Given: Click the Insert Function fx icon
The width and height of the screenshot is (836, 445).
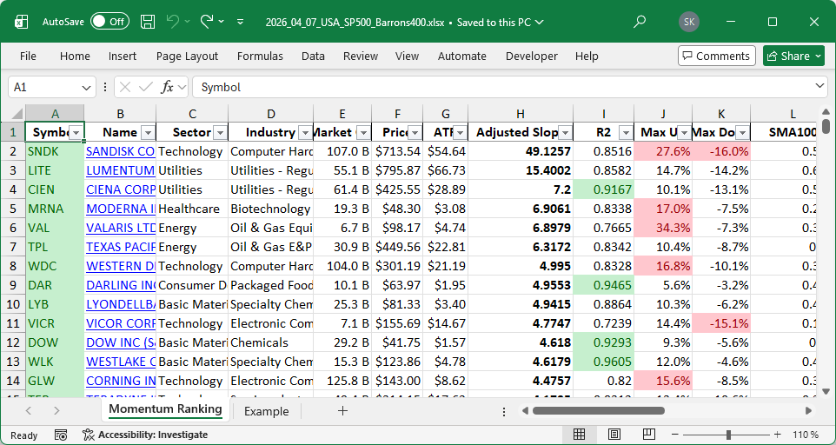Looking at the screenshot, I should [x=168, y=87].
